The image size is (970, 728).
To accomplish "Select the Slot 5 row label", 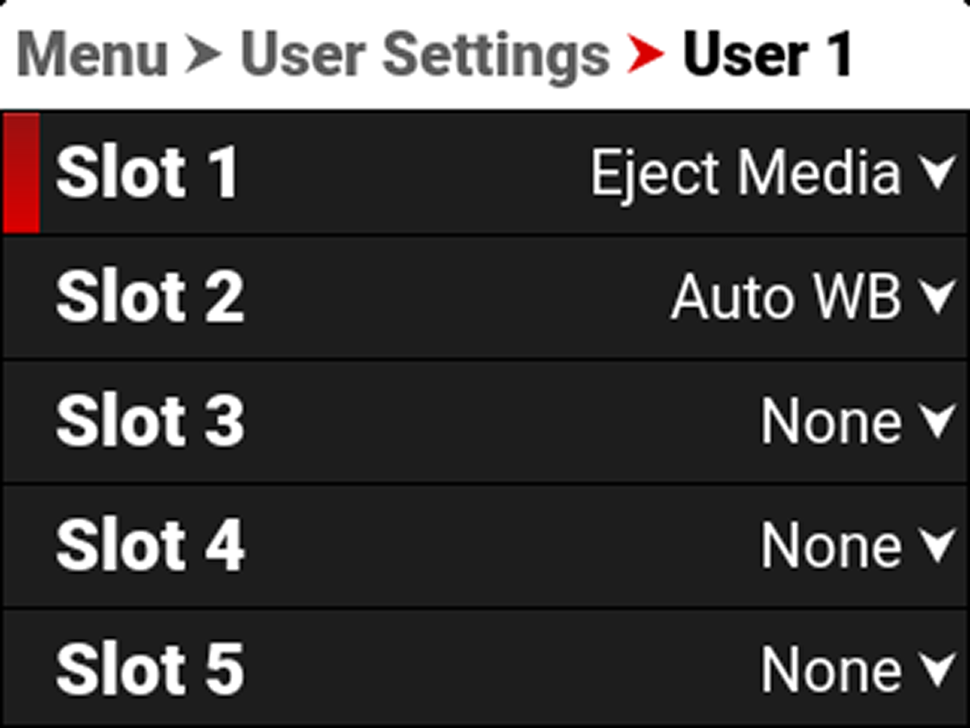I will [150, 671].
